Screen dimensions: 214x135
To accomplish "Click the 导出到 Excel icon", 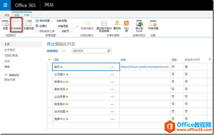I will pyautogui.click(x=139, y=25).
